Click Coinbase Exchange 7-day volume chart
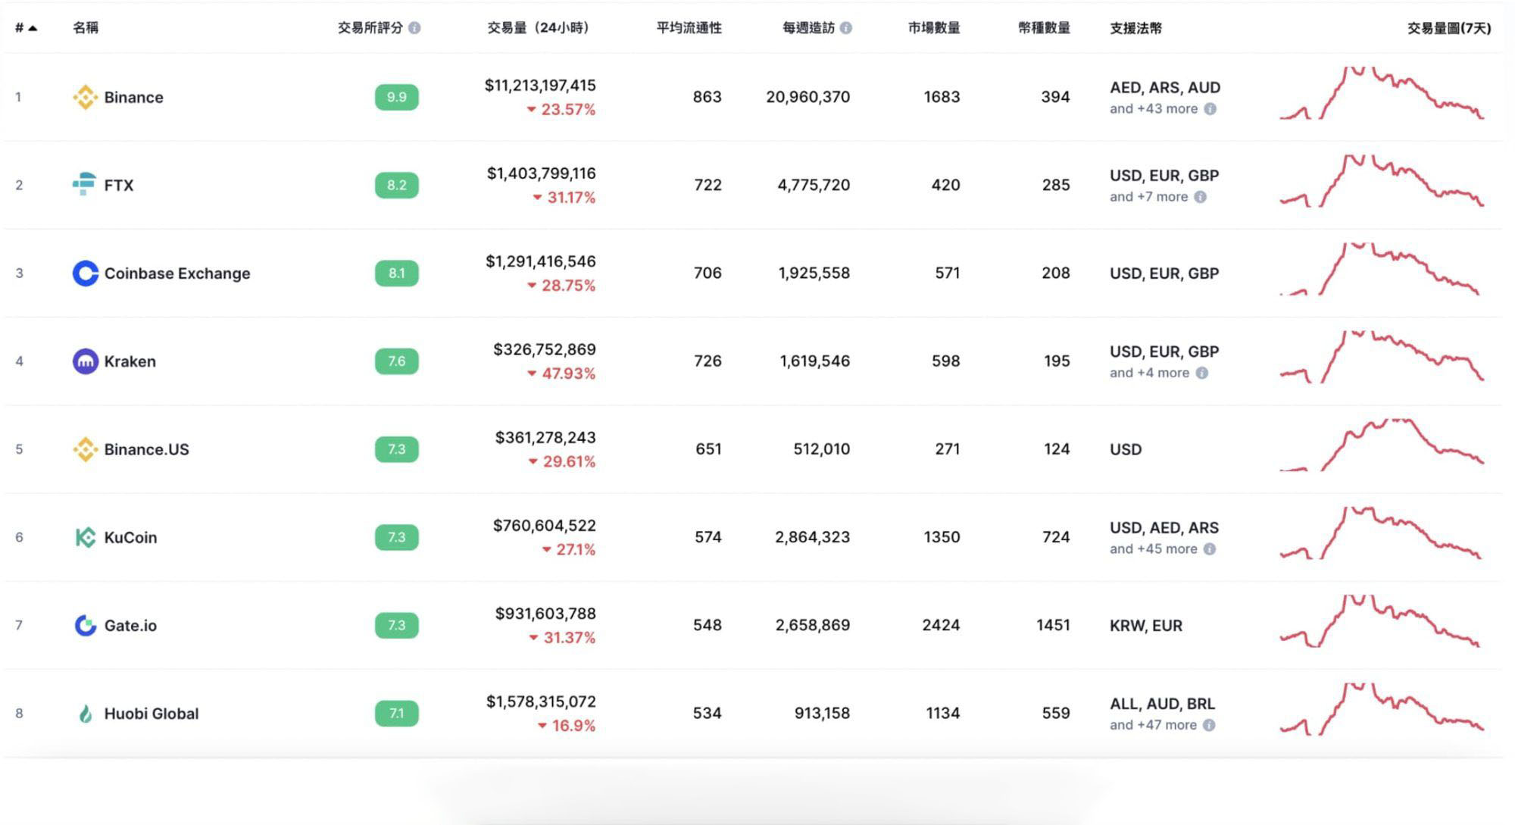Viewport: 1515px width, 825px height. [x=1382, y=269]
